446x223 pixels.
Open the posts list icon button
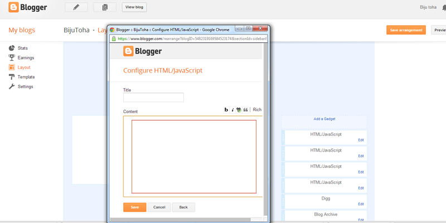tap(105, 7)
